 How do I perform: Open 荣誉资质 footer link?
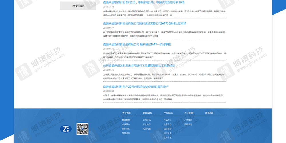coord(126,133)
